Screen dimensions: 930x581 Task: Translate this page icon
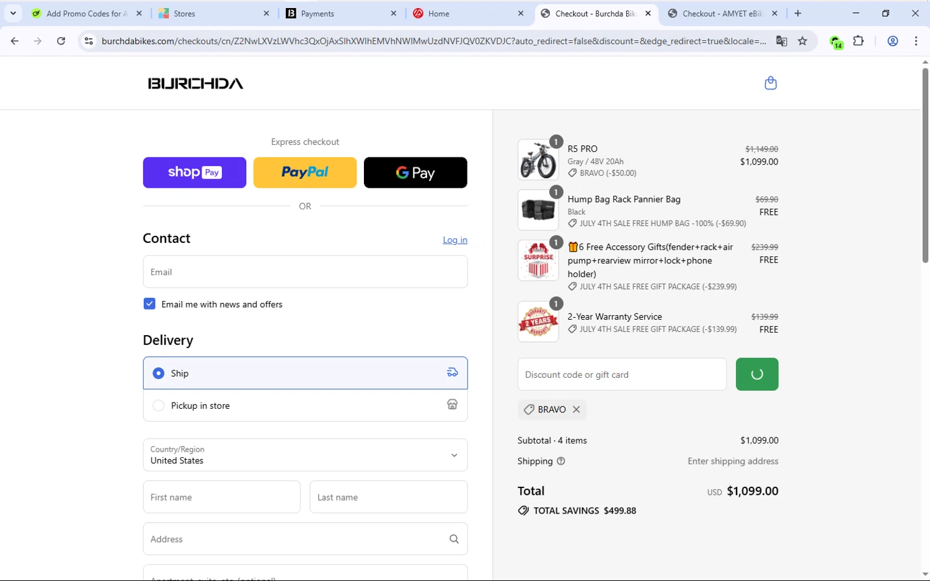[782, 41]
